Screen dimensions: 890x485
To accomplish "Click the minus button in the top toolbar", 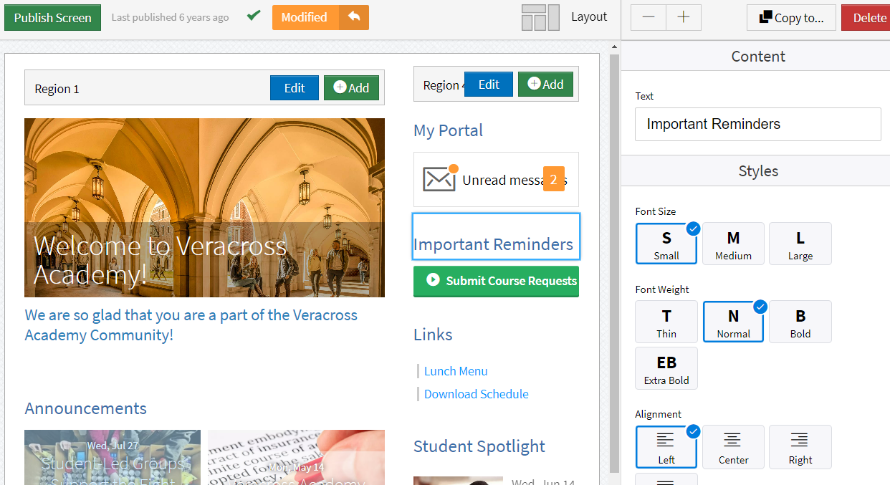I will pos(649,17).
